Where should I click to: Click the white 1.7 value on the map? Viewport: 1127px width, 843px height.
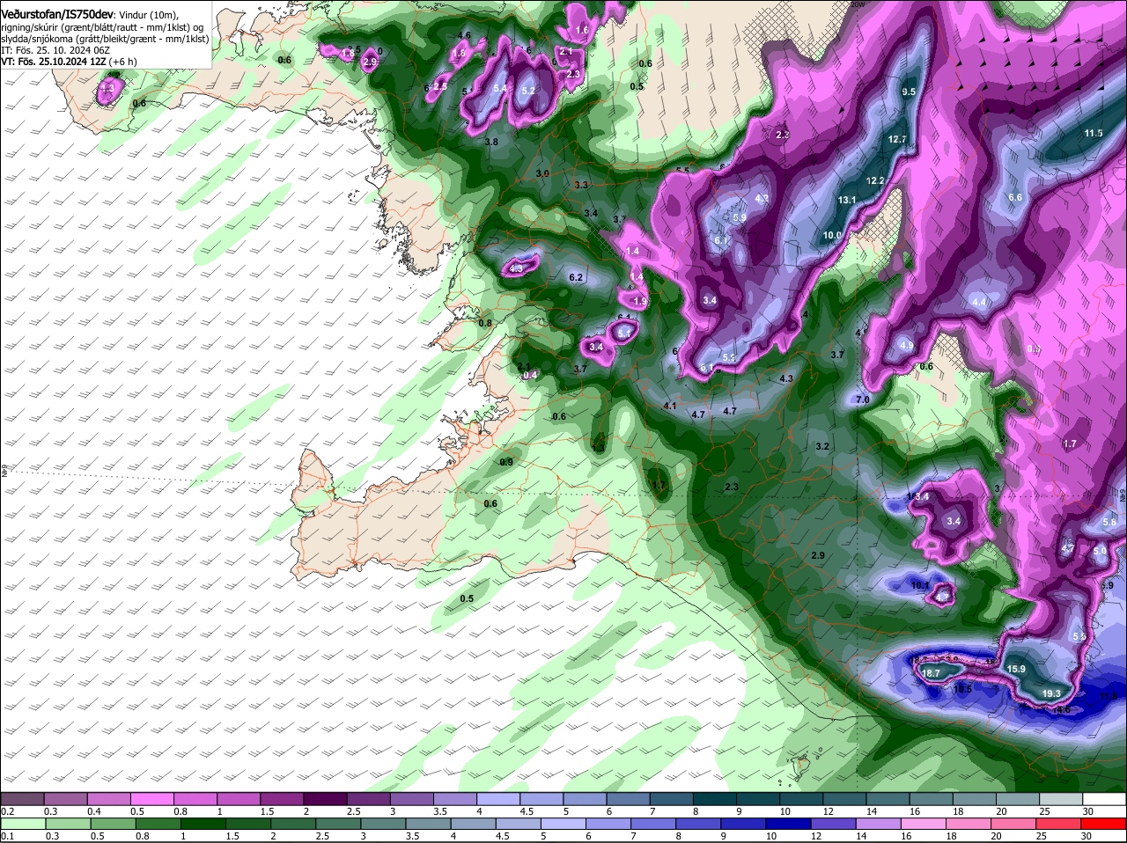[1070, 444]
